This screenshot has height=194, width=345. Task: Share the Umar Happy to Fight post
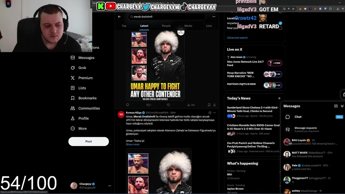(x=215, y=105)
